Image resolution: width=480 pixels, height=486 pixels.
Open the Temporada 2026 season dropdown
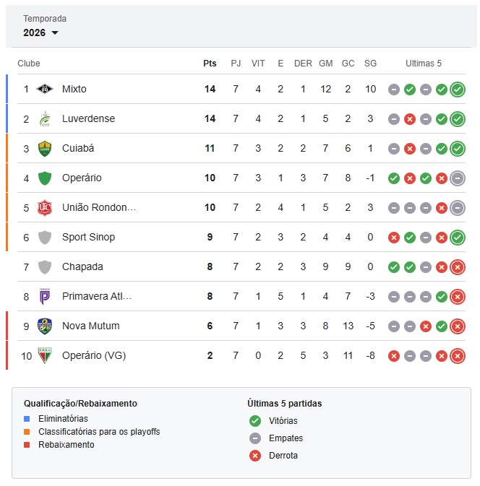click(41, 32)
